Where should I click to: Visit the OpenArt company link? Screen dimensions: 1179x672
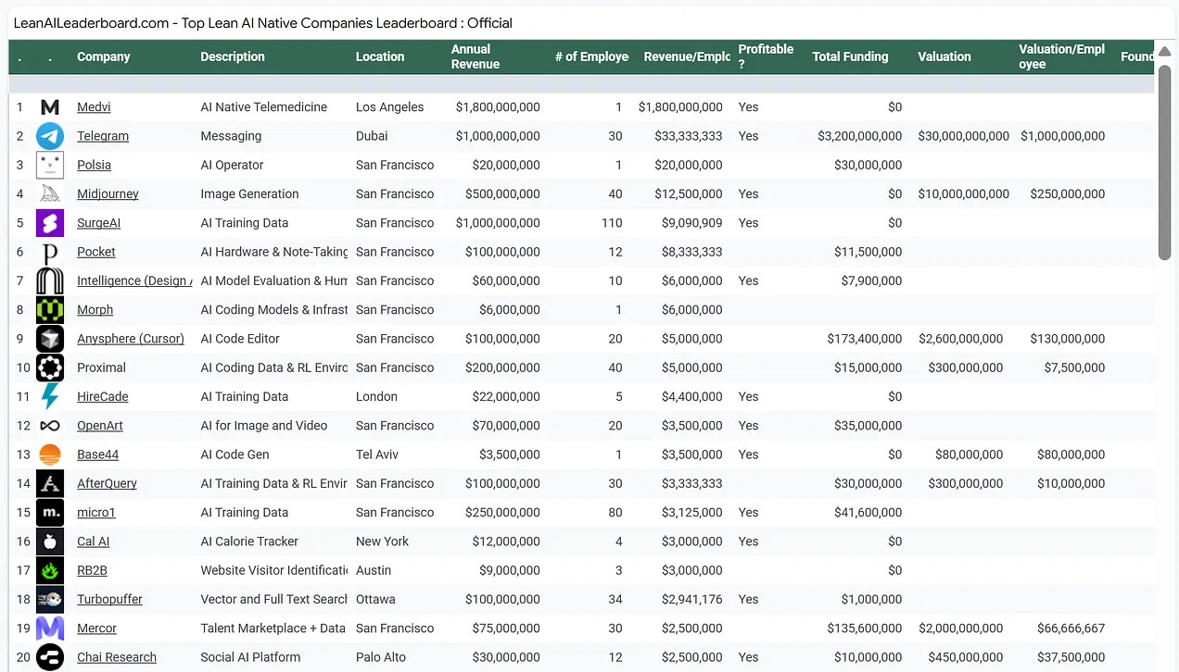point(100,426)
